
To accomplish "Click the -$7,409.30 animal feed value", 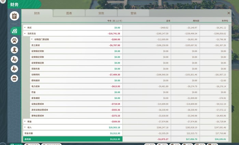I will pyautogui.click(x=114, y=75).
